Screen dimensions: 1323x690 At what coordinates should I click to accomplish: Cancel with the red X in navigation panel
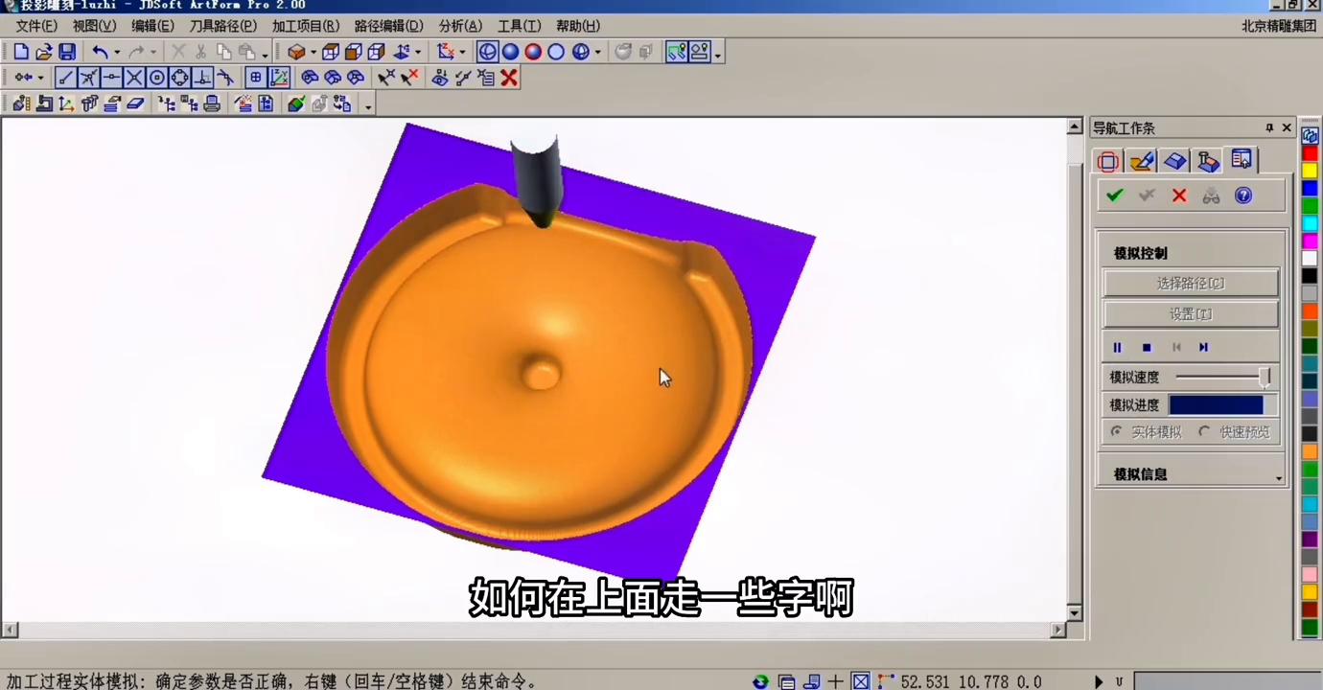click(x=1178, y=195)
